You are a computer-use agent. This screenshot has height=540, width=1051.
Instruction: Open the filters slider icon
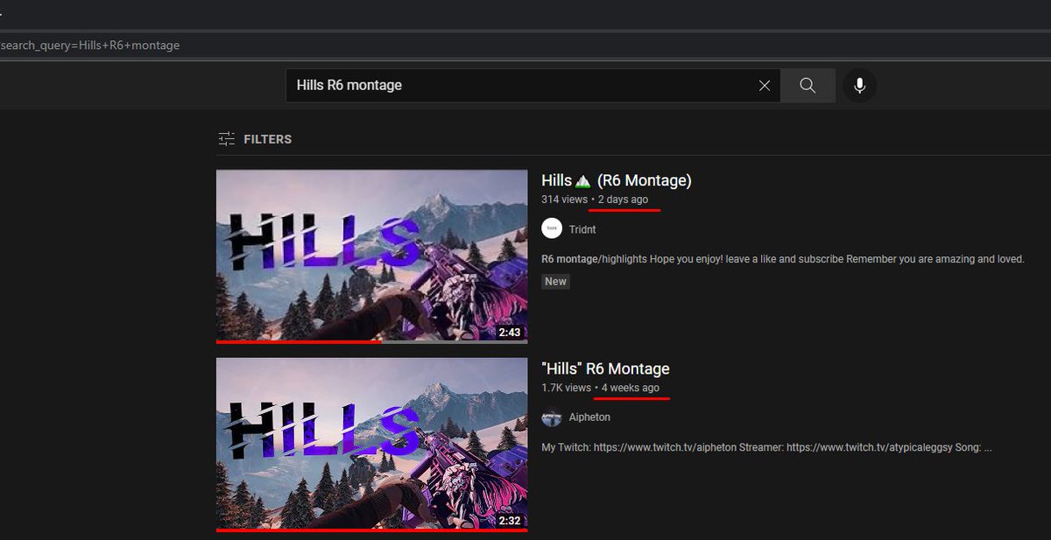[x=227, y=139]
